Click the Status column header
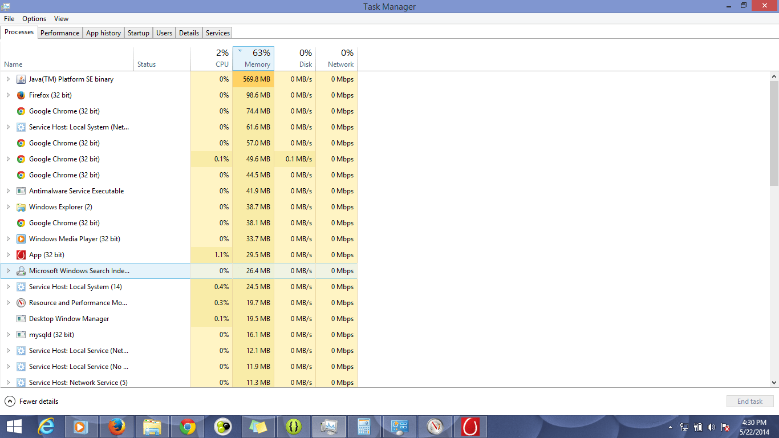779x438 pixels. [x=162, y=59]
